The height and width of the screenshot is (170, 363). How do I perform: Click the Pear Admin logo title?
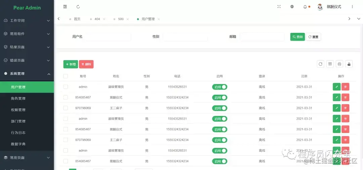[x=27, y=8]
